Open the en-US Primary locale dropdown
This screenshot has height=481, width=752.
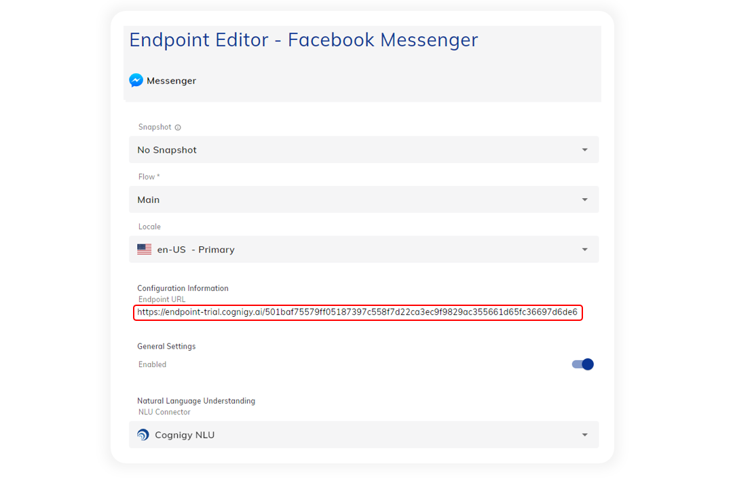[x=364, y=250]
